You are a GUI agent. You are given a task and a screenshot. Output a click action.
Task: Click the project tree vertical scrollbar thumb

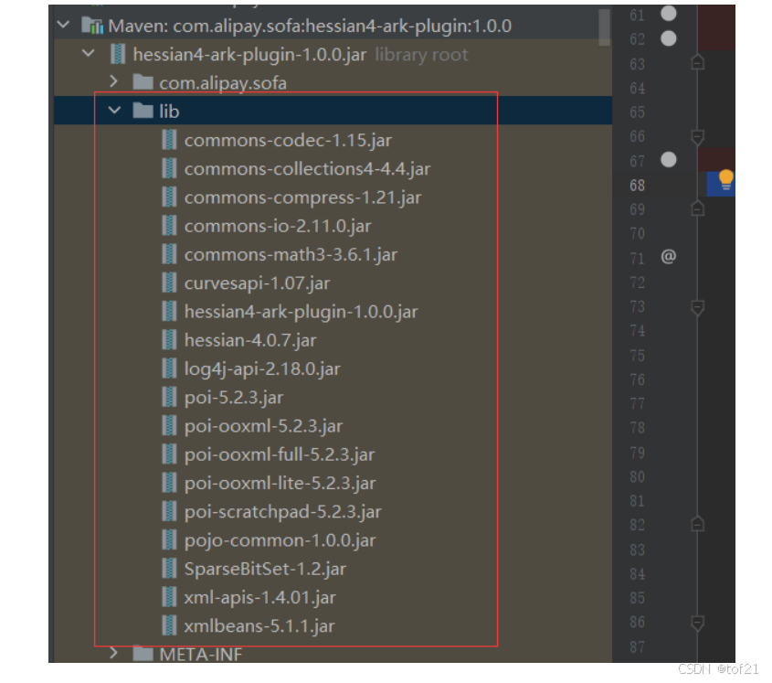click(605, 27)
